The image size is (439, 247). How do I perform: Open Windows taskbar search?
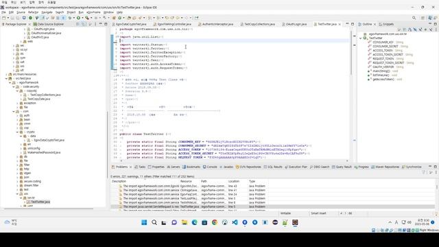point(154,222)
